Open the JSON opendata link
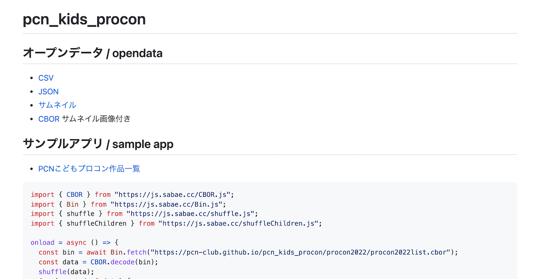The image size is (545, 279). pos(48,92)
